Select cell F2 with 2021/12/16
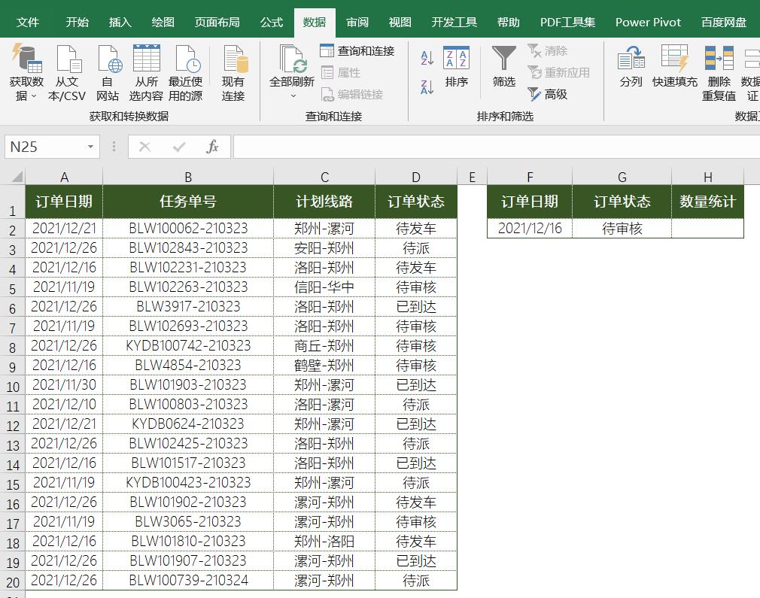Image resolution: width=760 pixels, height=598 pixels. pyautogui.click(x=530, y=228)
